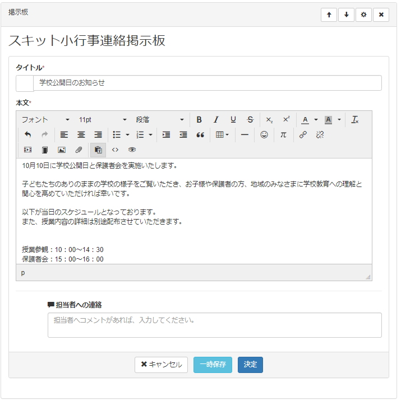Insert an emoticon with smiley icon
Image resolution: width=401 pixels, height=401 pixels.
pyautogui.click(x=264, y=135)
